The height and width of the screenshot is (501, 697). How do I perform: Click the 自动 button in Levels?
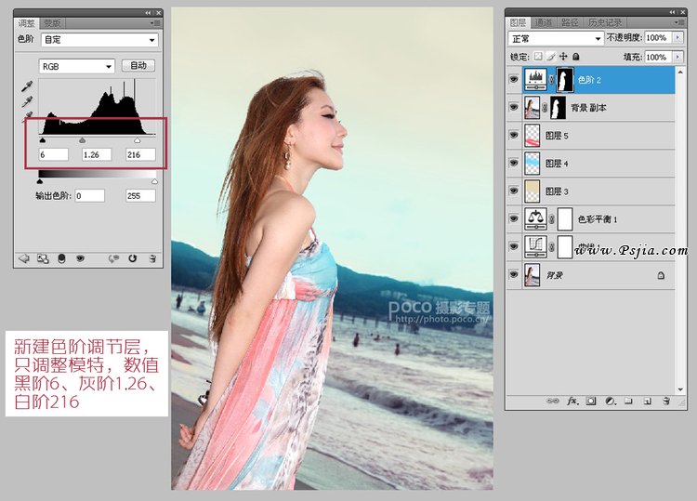click(138, 66)
